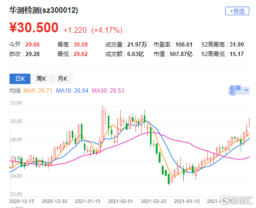Click the P/E ratio value 106.61
256x208 pixels.
pos(184,45)
